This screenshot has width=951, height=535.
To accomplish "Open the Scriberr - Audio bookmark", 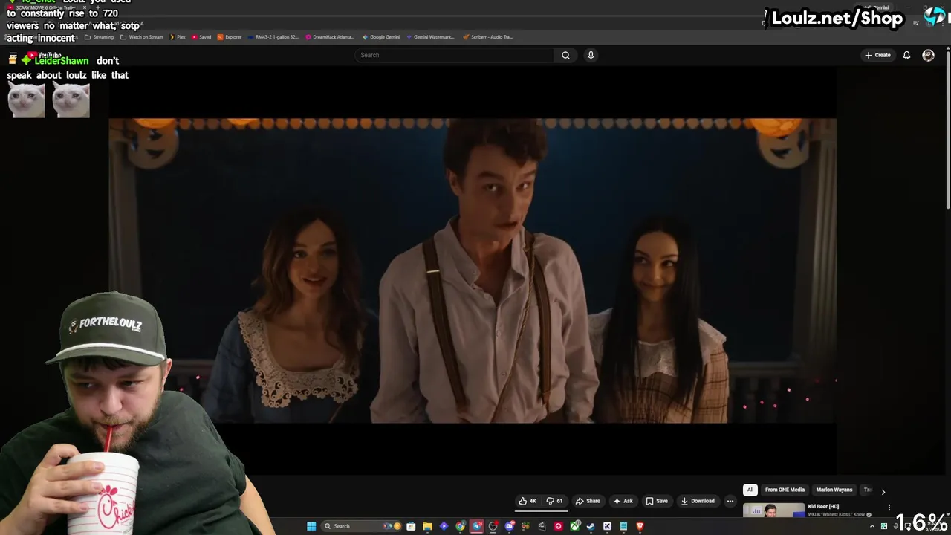I will coord(487,37).
